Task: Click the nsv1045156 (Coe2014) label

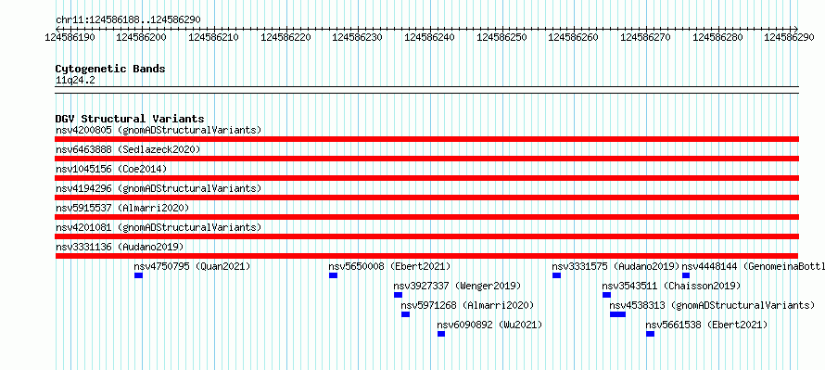Action: [x=111, y=169]
